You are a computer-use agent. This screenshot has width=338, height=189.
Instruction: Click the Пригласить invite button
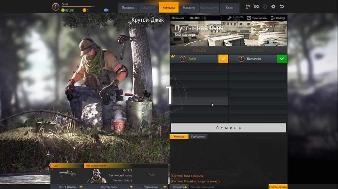(x=257, y=18)
